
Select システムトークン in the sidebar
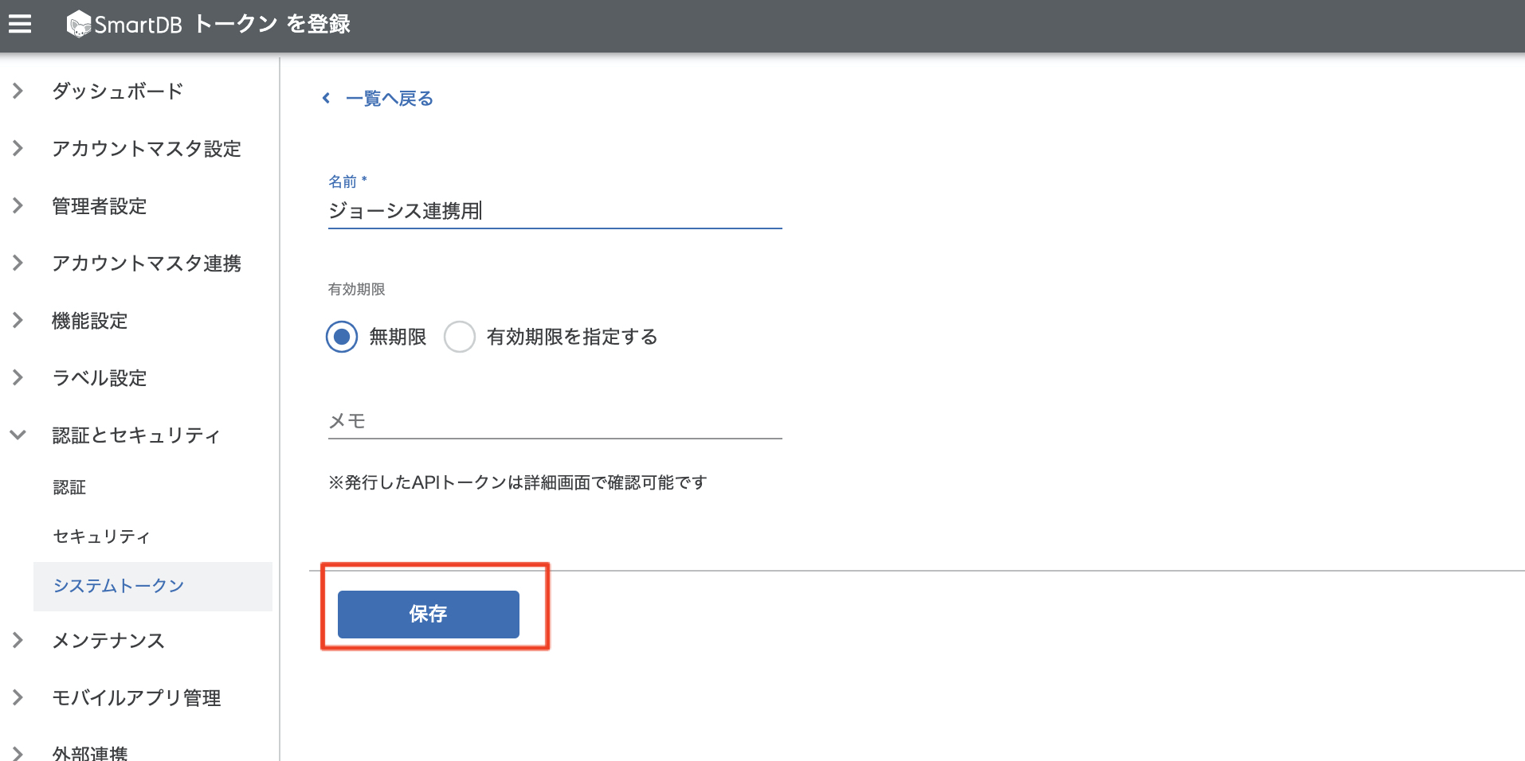coord(119,586)
